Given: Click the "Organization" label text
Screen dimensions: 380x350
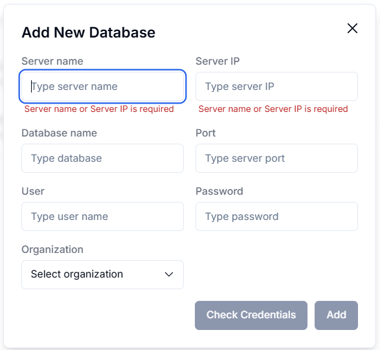Looking at the screenshot, I should (x=52, y=250).
